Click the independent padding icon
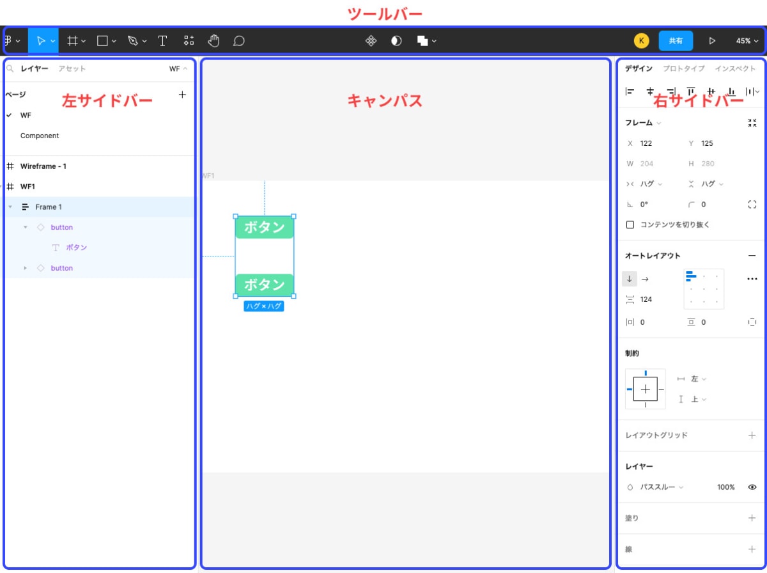This screenshot has width=767, height=573. pos(752,322)
